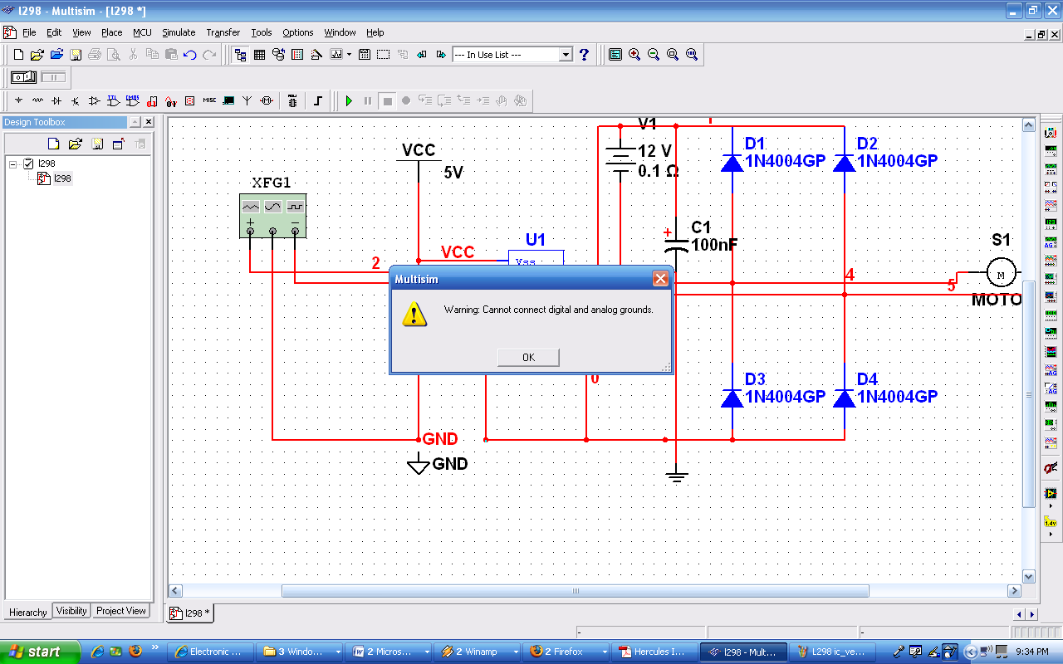1063x664 pixels.
Task: Click the S1 motor symbol
Action: 1001,273
